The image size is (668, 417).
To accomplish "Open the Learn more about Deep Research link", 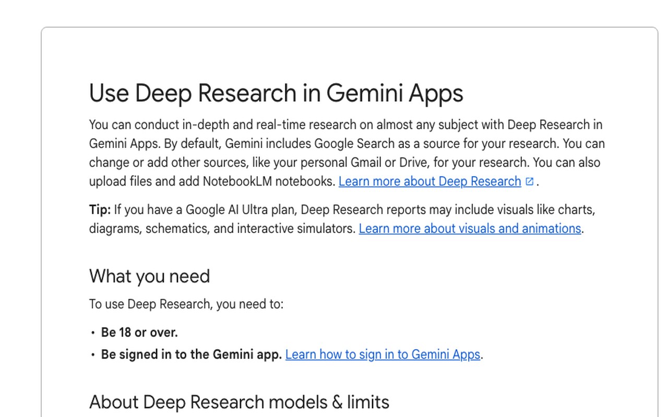I will coord(430,181).
